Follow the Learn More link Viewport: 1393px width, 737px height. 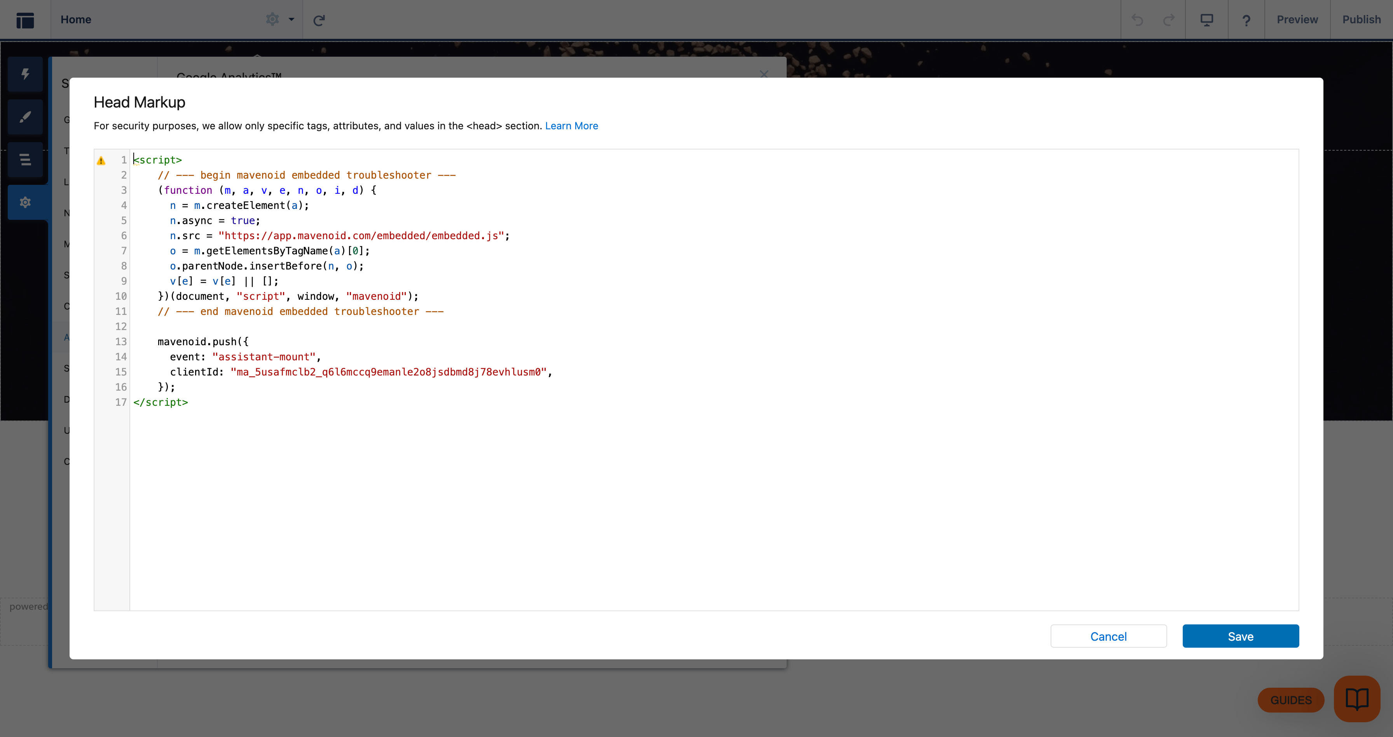tap(571, 126)
